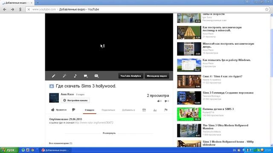Open the annotations speech bubble tool
Viewport: 273px width, 153px height.
click(x=86, y=76)
